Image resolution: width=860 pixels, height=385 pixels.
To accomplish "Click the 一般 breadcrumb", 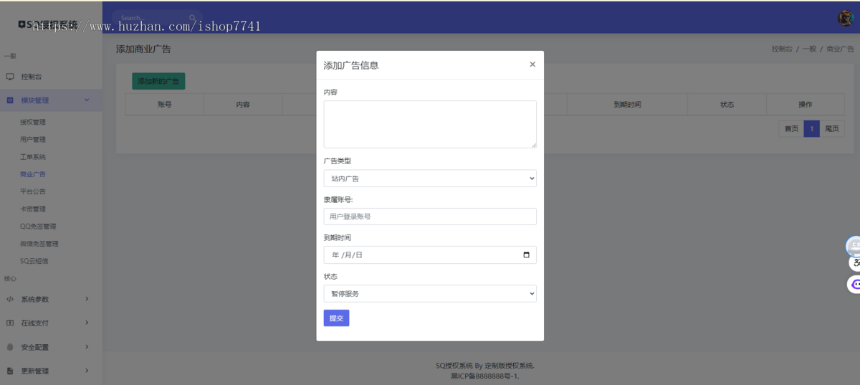I will pyautogui.click(x=809, y=49).
